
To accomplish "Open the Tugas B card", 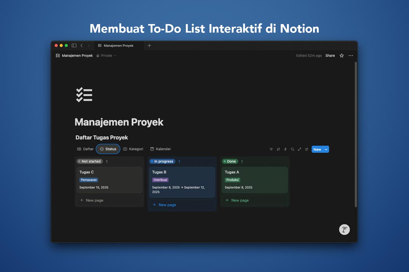I will [182, 182].
